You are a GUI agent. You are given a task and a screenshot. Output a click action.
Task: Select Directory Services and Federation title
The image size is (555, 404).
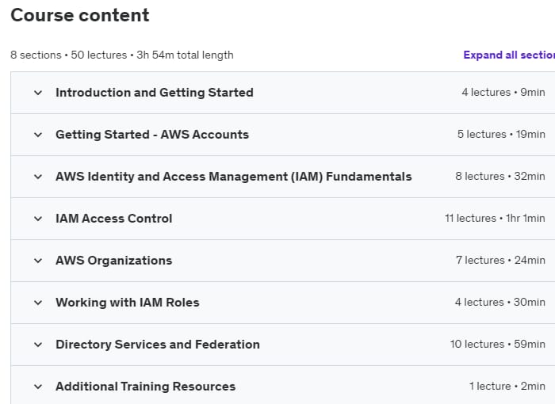coord(158,345)
